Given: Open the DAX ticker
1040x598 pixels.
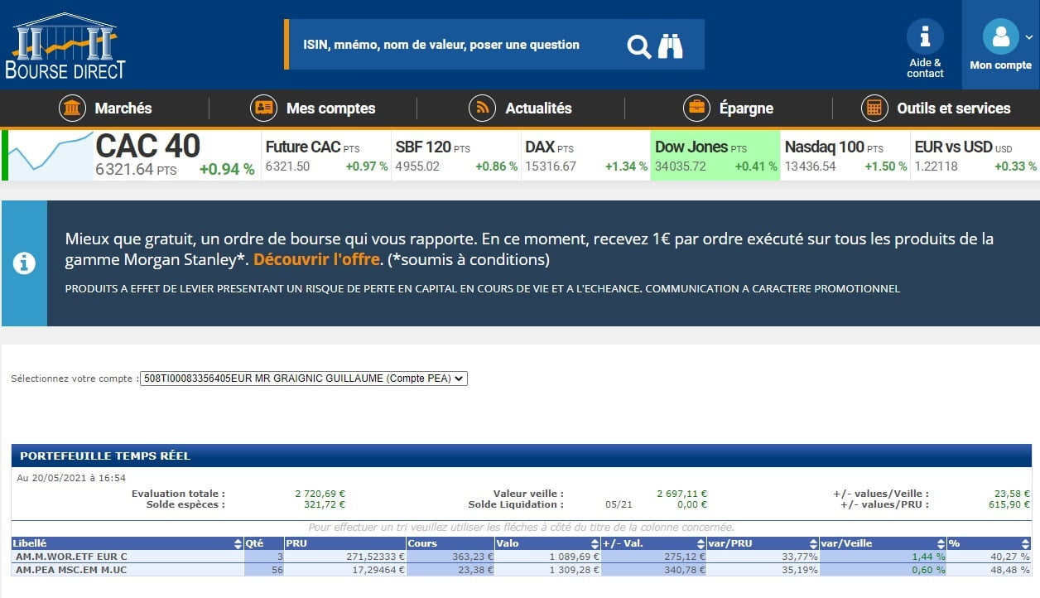Looking at the screenshot, I should (586, 155).
